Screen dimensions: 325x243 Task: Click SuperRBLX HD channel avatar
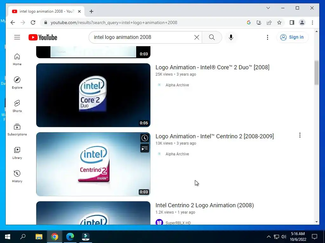(159, 222)
